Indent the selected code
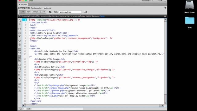 tap(20, 84)
